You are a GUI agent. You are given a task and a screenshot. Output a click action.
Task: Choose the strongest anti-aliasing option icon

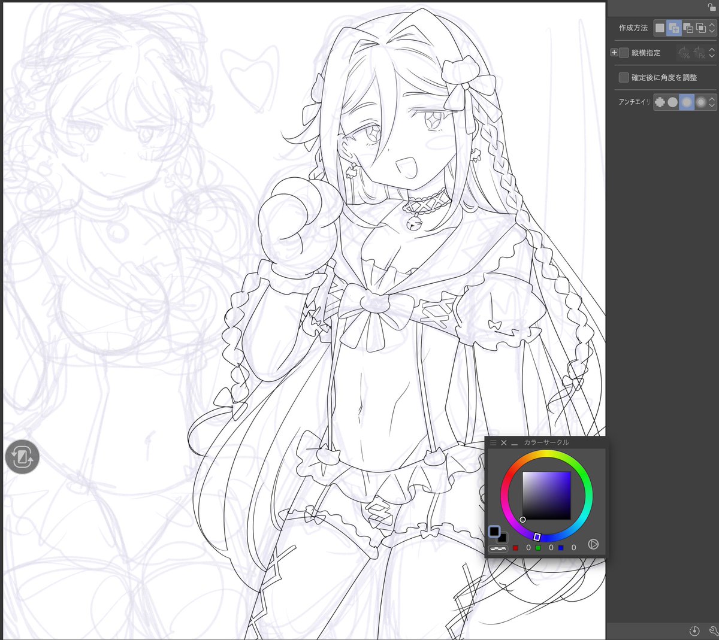point(700,102)
